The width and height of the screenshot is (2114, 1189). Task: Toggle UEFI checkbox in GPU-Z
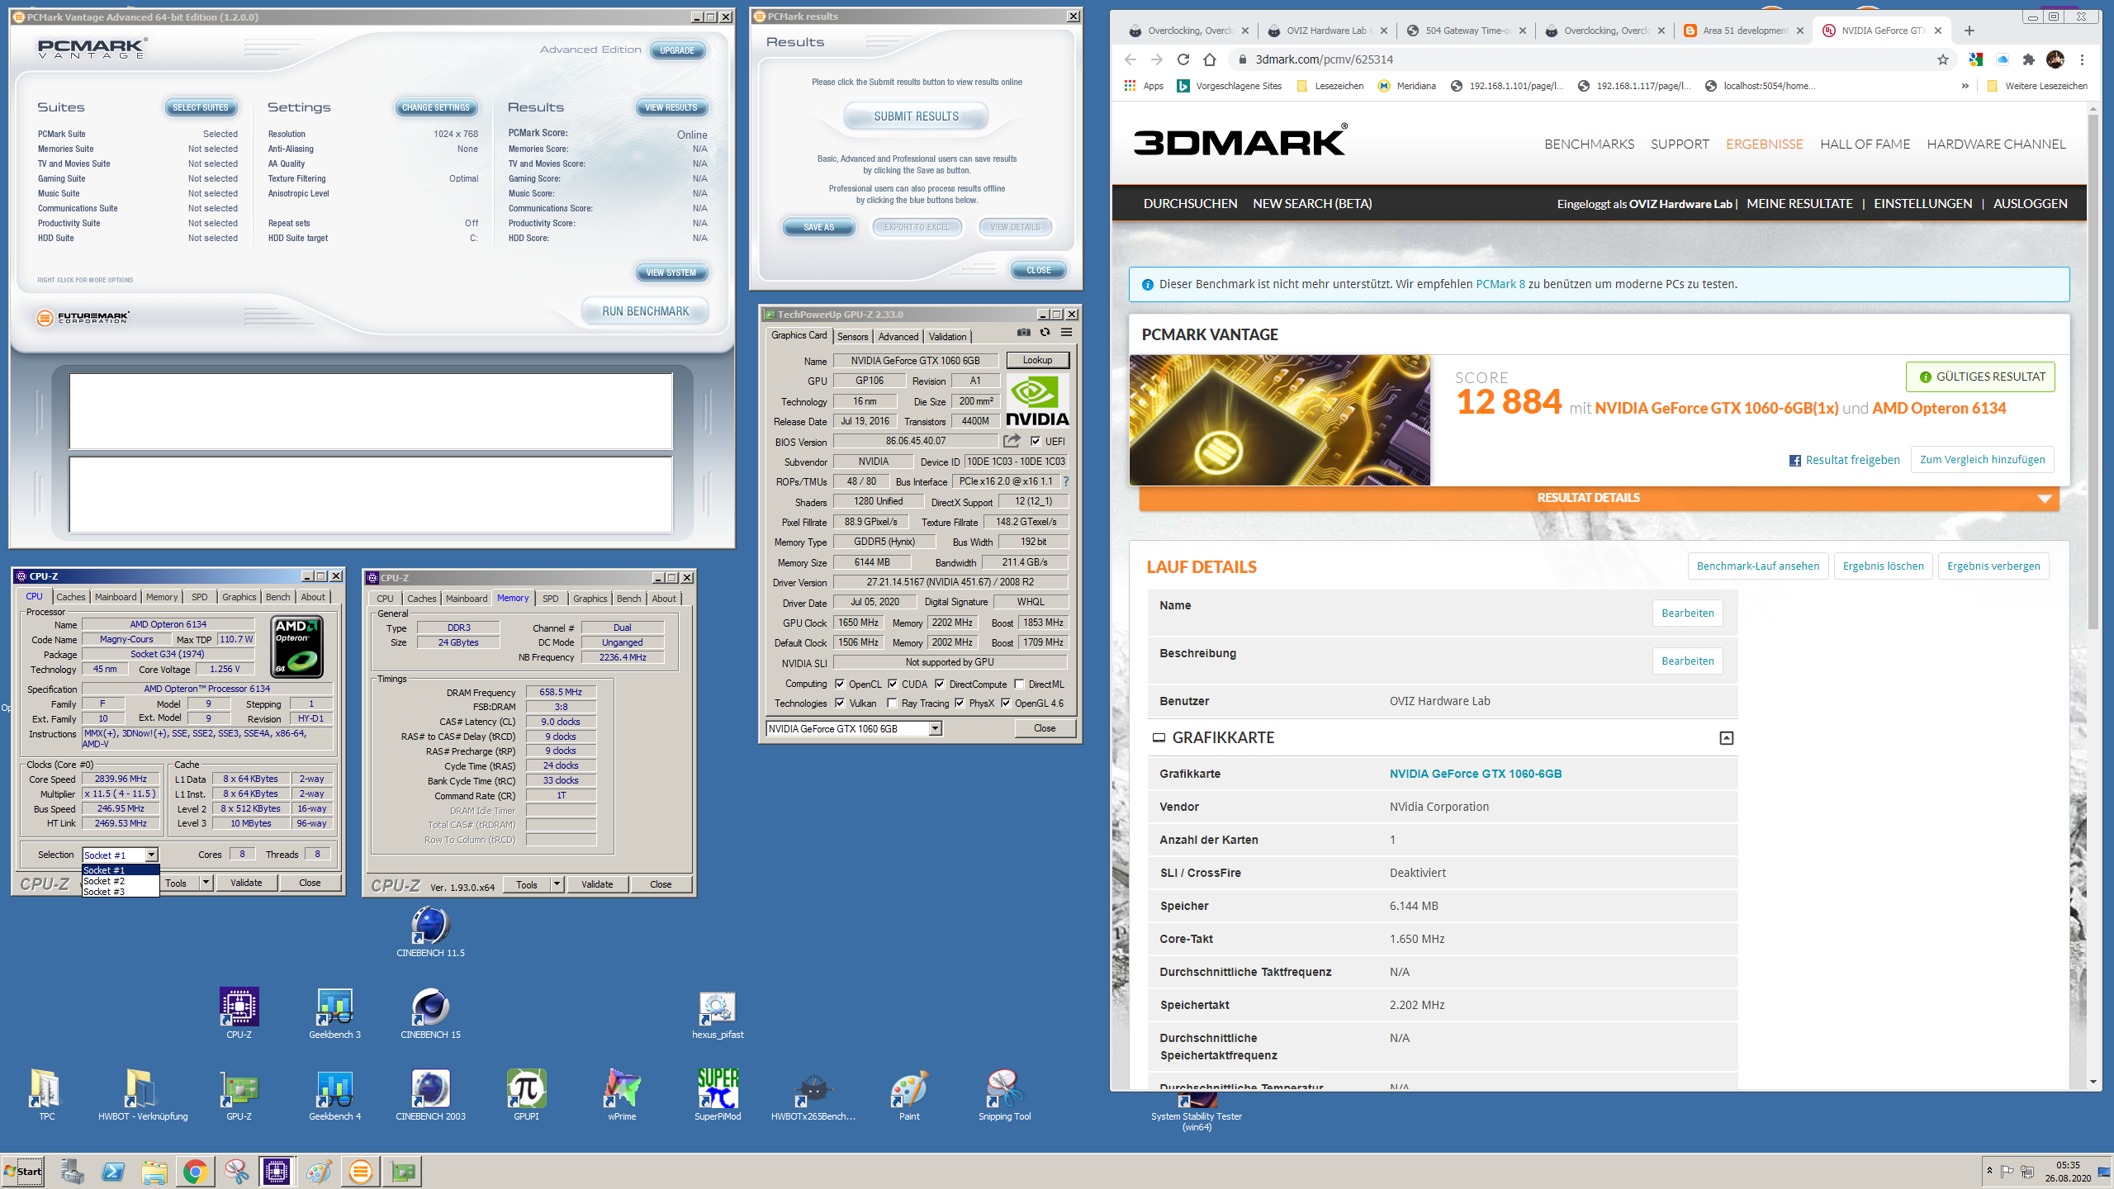[x=1036, y=441]
